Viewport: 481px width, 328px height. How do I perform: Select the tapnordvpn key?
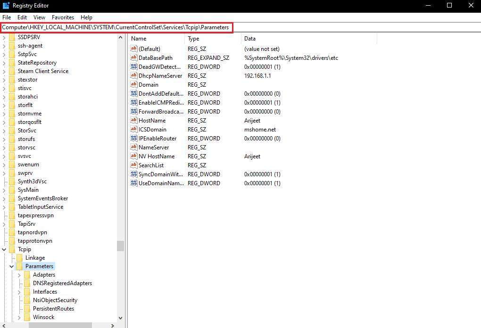[32, 232]
